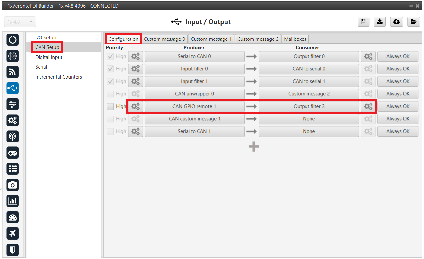Click the Output filter 3 consumer button
Screen dimensions: 424x259
point(309,106)
